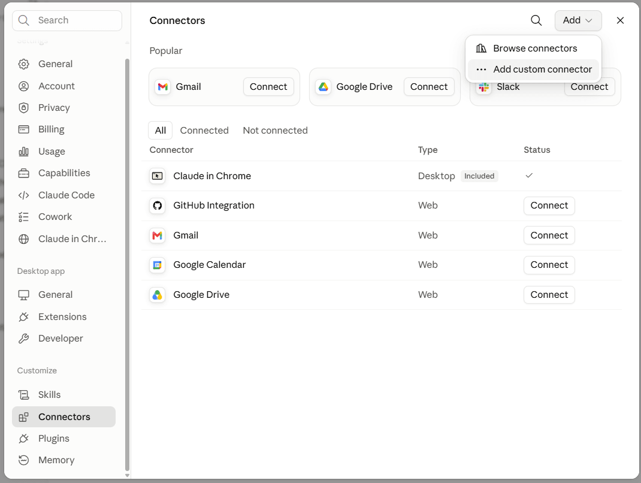
Task: Click the Billing card icon
Action: 24,129
